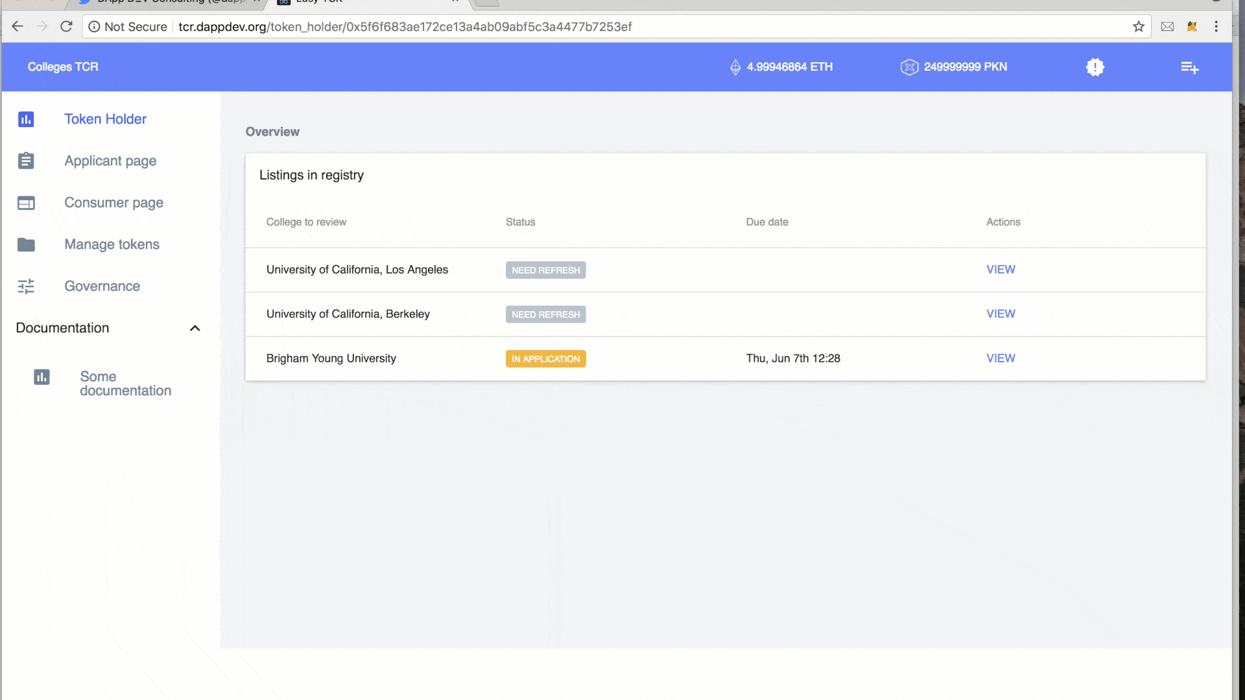Click IN APPLICATION status badge
1245x700 pixels.
[545, 359]
